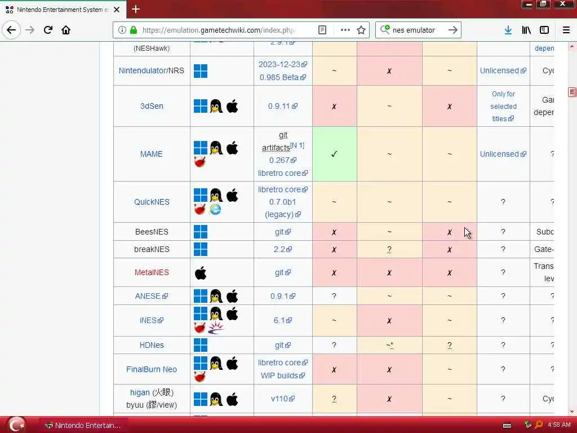Screen dimensions: 577x433
Task: Open the 3dSen 0.9.11 version link
Action: [x=283, y=106]
